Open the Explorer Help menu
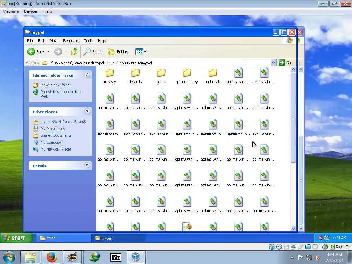Viewport: 352px width, 264px height. click(101, 41)
